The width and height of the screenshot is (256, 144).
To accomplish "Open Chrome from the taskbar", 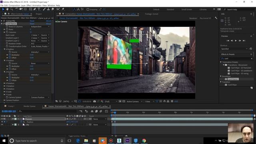I will 144,140.
